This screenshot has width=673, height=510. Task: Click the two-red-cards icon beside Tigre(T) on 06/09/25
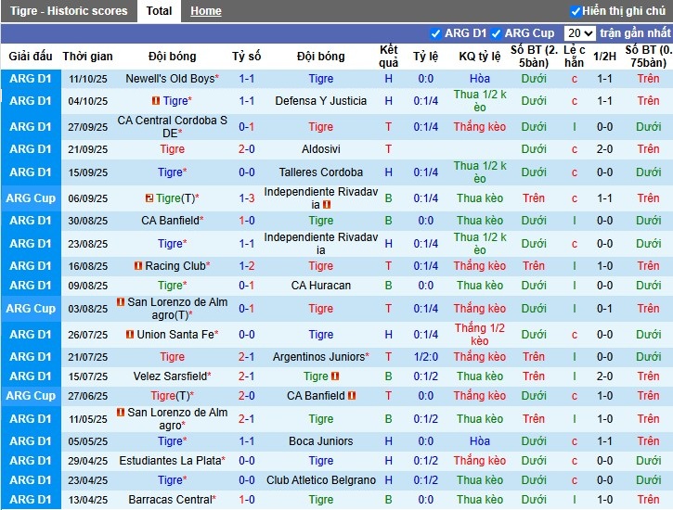click(149, 198)
